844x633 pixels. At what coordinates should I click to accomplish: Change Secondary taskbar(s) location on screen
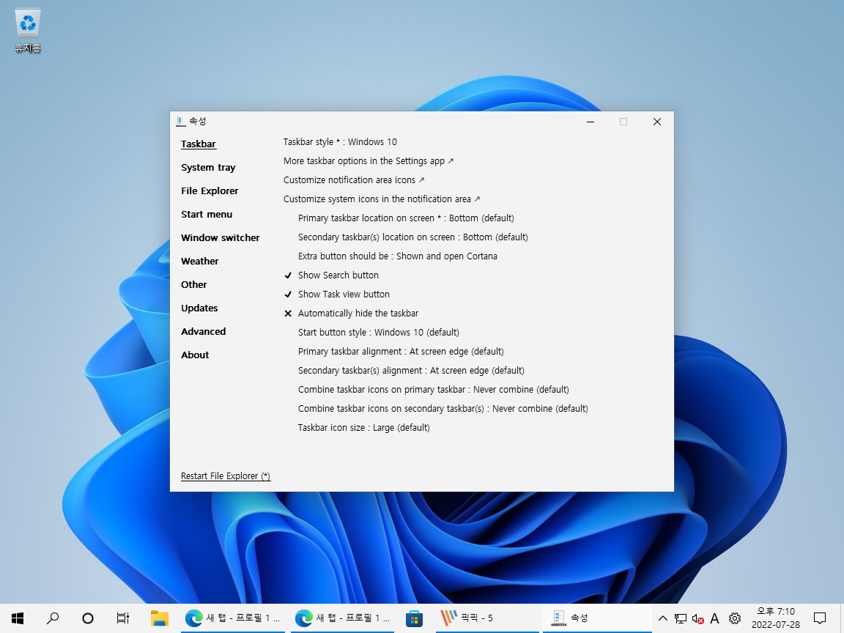pos(413,237)
